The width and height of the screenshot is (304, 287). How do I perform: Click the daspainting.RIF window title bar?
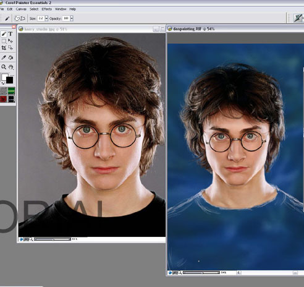[235, 28]
